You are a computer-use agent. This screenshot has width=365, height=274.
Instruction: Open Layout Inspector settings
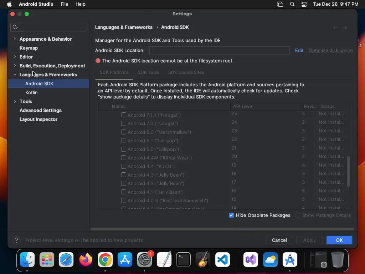(38, 119)
